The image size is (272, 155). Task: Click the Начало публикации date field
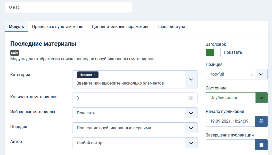pyautogui.click(x=230, y=121)
